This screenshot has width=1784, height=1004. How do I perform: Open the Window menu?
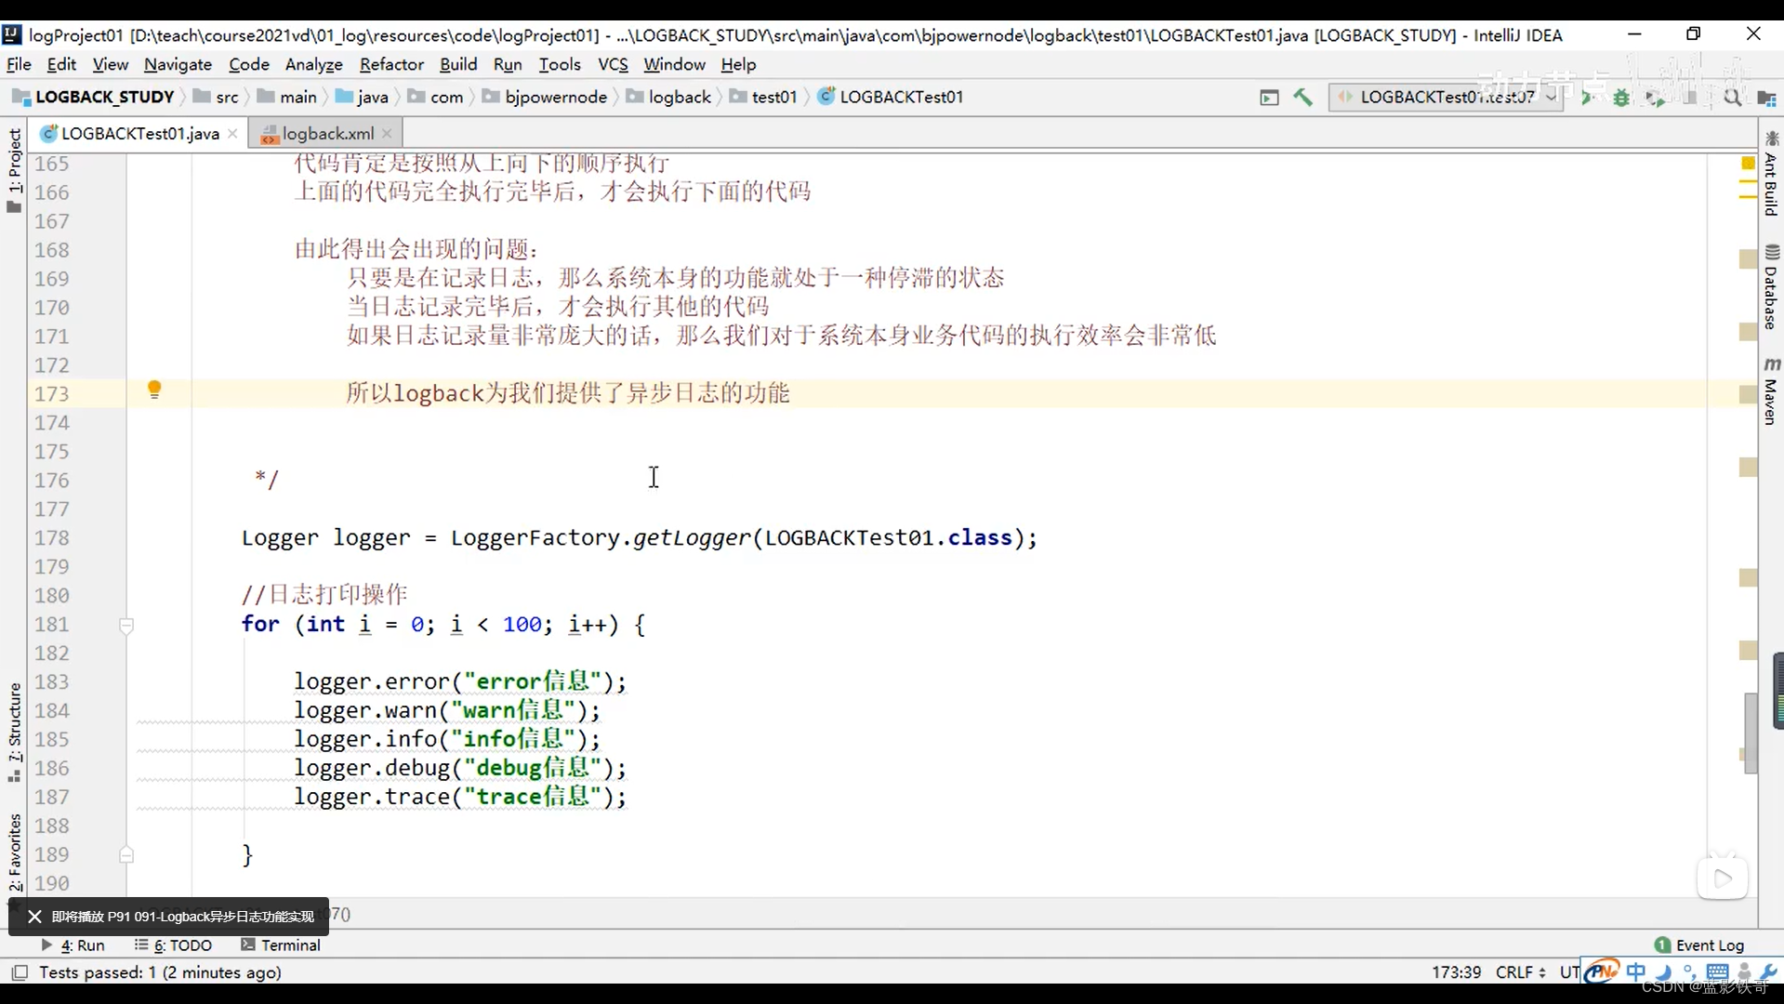coord(674,64)
